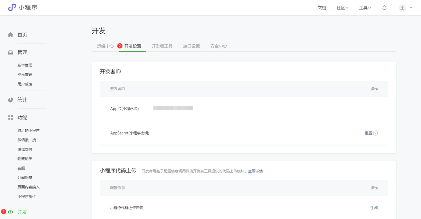The height and width of the screenshot is (219, 421).
Task: Click the 开发 code brackets icon
Action: [x=10, y=212]
